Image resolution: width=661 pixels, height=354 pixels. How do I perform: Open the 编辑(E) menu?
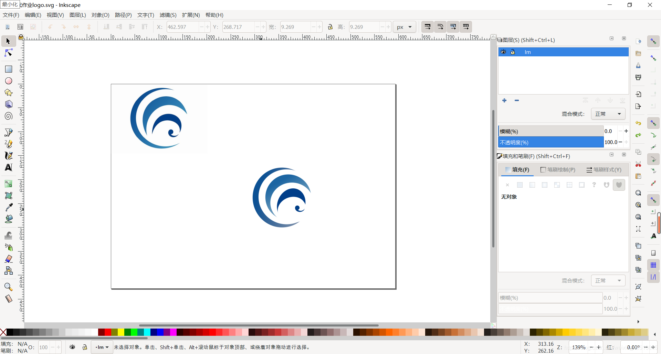33,15
